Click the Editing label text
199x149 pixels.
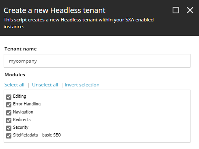pos(19,97)
